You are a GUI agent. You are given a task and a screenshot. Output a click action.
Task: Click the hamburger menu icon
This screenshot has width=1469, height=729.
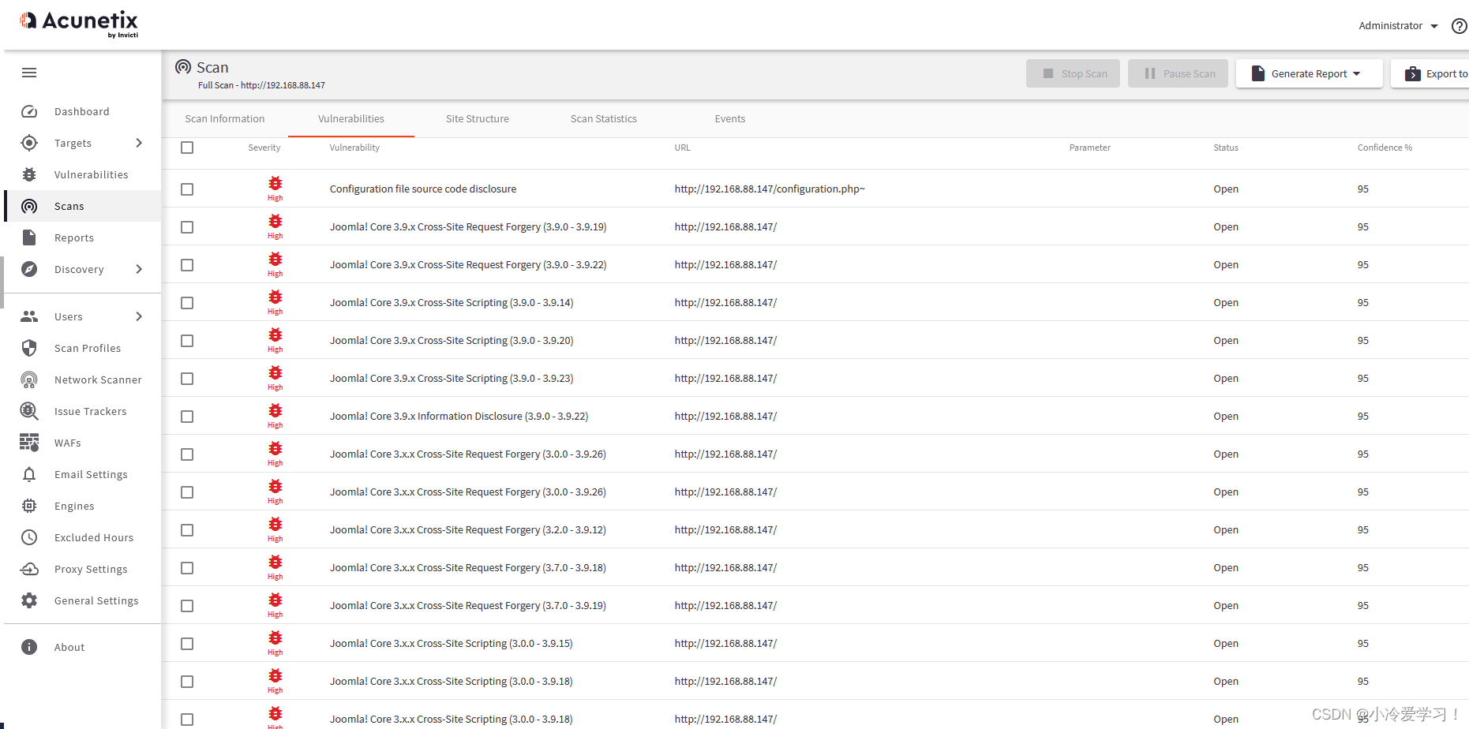click(29, 73)
